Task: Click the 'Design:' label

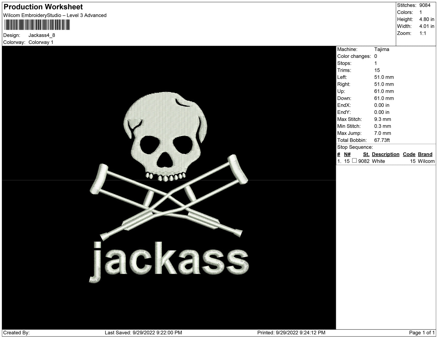Action: pyautogui.click(x=12, y=35)
